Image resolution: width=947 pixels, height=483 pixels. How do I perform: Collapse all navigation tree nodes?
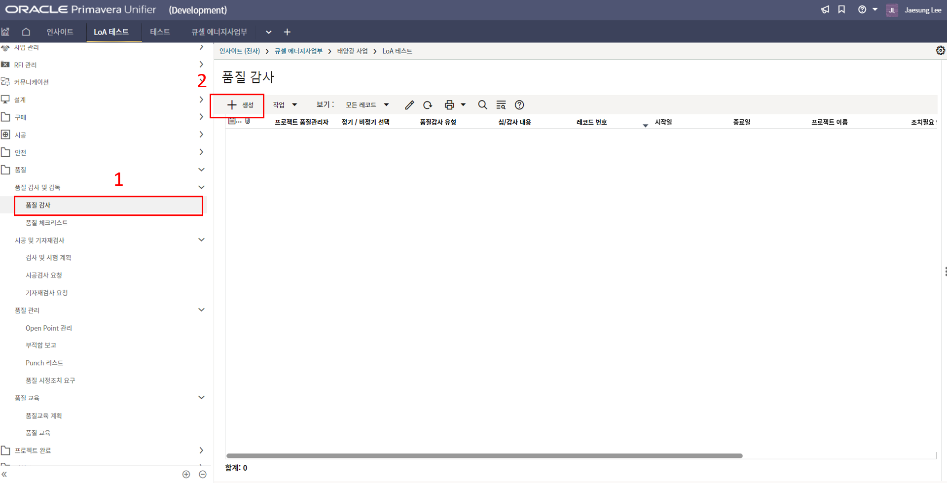203,474
